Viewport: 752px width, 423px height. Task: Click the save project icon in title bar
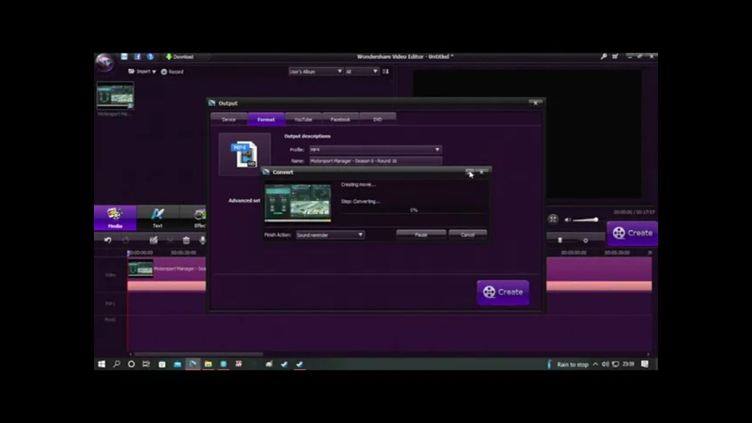tap(124, 57)
